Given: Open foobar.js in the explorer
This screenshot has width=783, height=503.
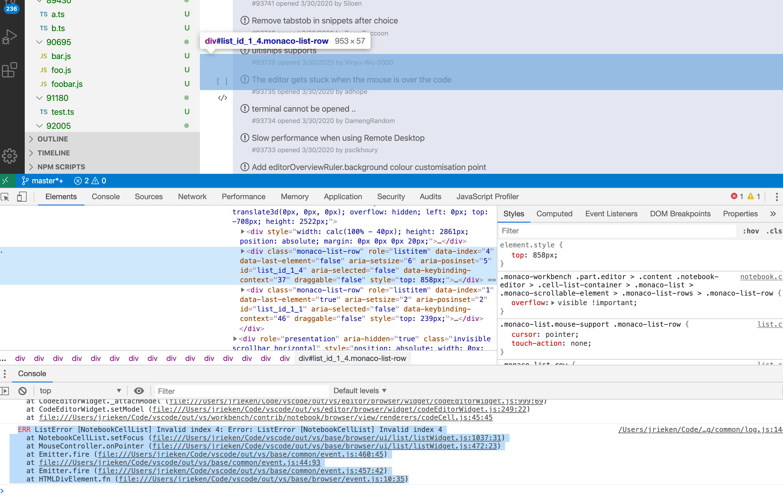Looking at the screenshot, I should 67,84.
